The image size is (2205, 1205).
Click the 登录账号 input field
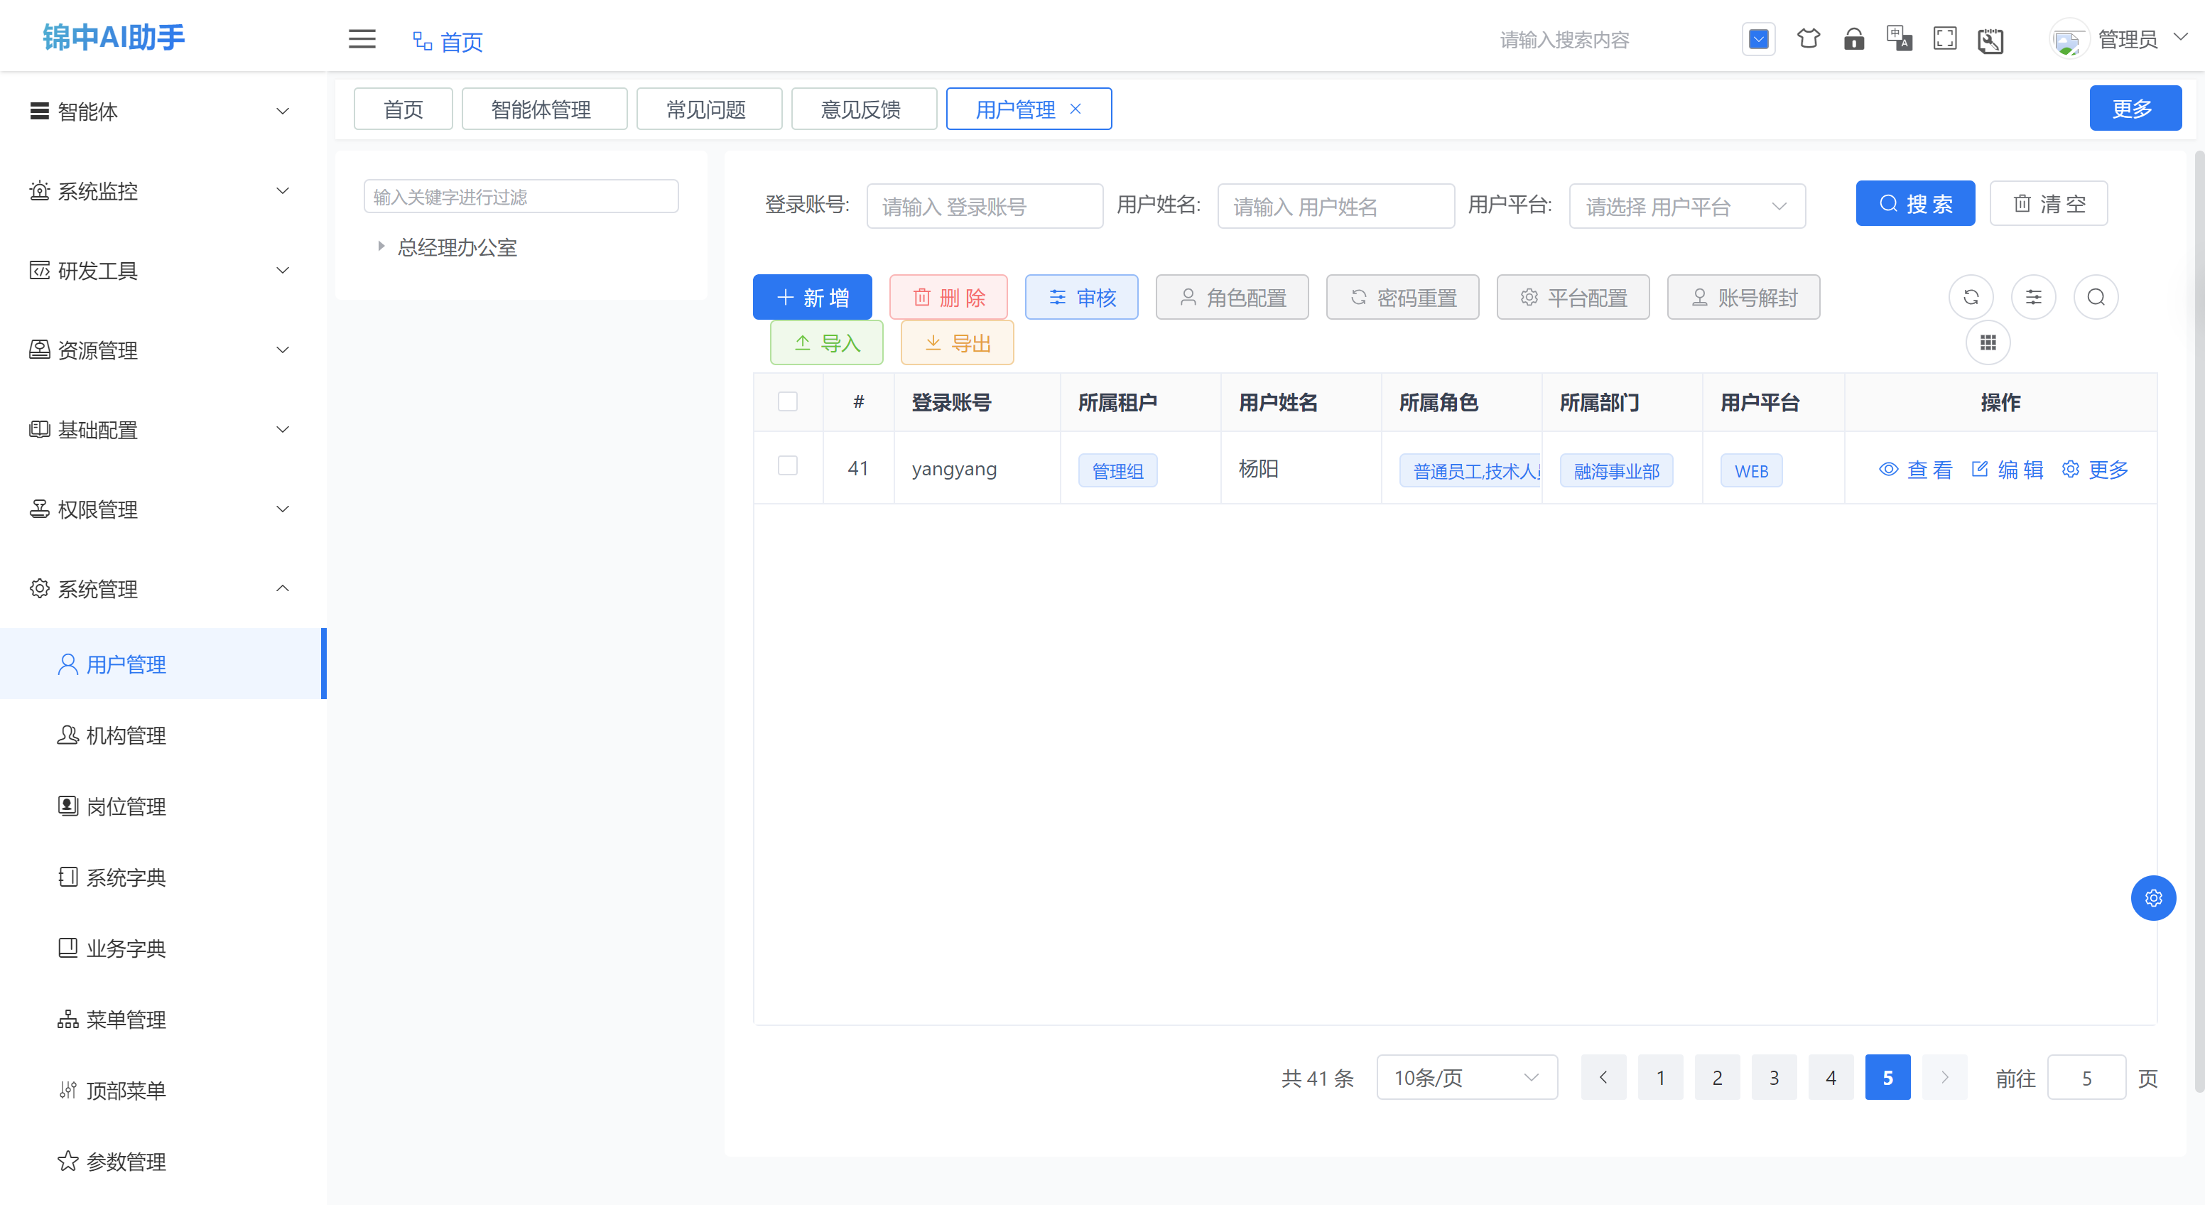pyautogui.click(x=984, y=206)
